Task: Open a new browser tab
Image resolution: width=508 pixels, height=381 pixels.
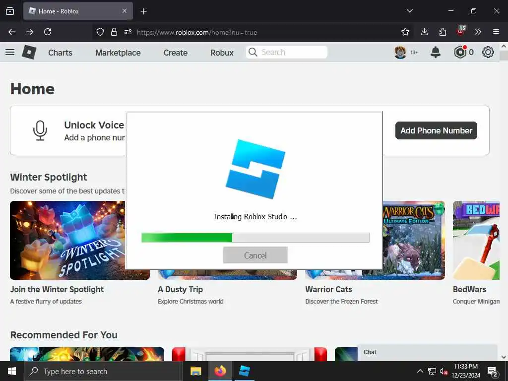Action: [143, 11]
